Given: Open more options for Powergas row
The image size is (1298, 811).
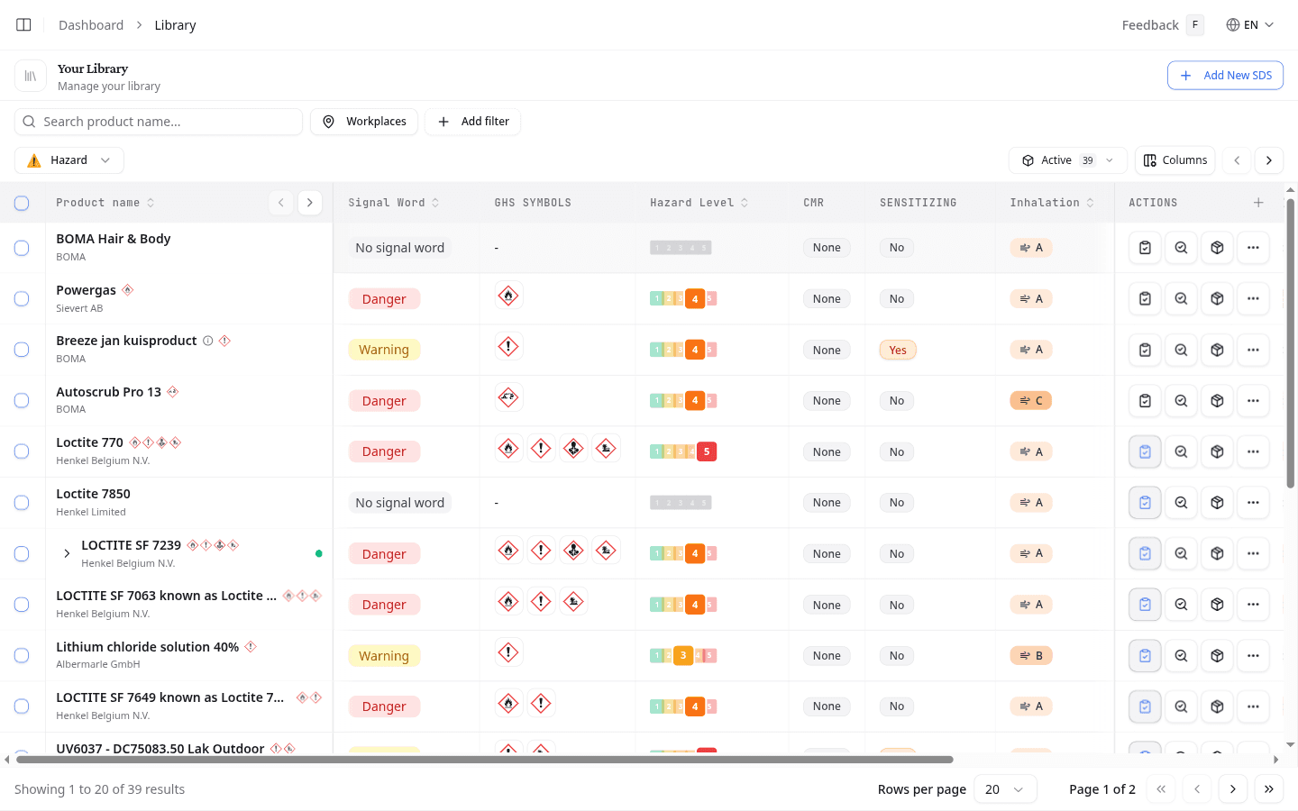Looking at the screenshot, I should pos(1253,298).
